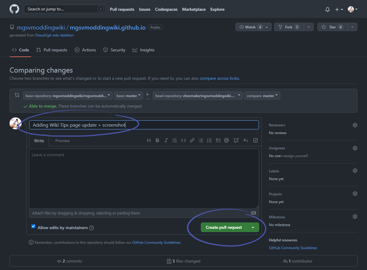Viewport: 367px width, 270px height.
Task: Open the head repository dropdown
Action: click(x=198, y=96)
